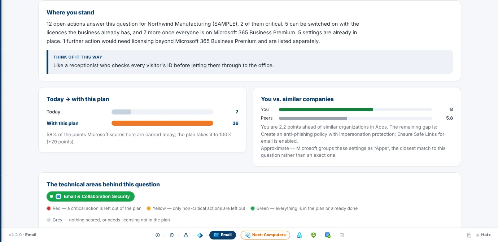Open the green shield step icon

click(314, 235)
